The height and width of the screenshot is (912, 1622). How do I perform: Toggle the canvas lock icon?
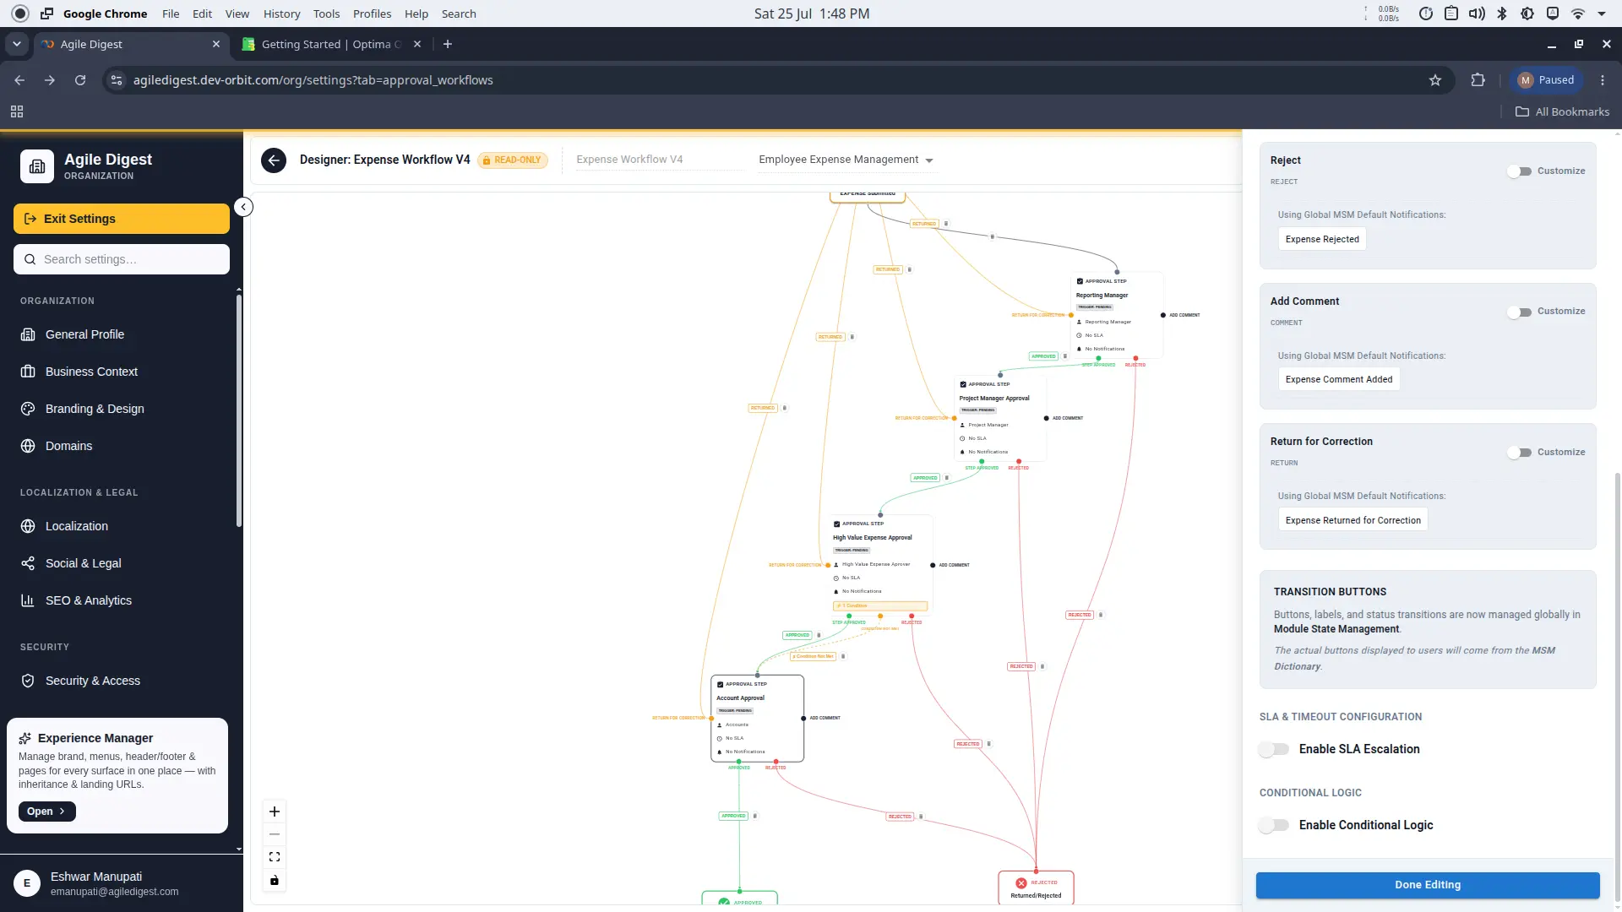tap(275, 881)
